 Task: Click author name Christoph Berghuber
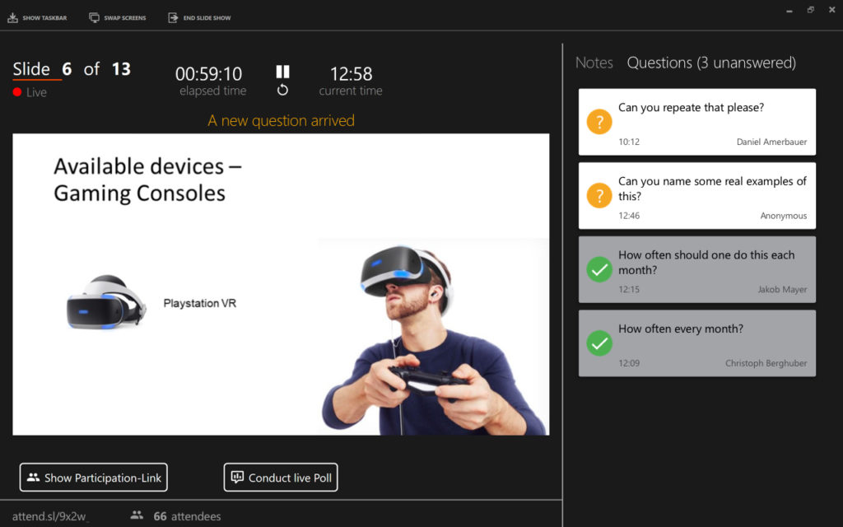766,363
